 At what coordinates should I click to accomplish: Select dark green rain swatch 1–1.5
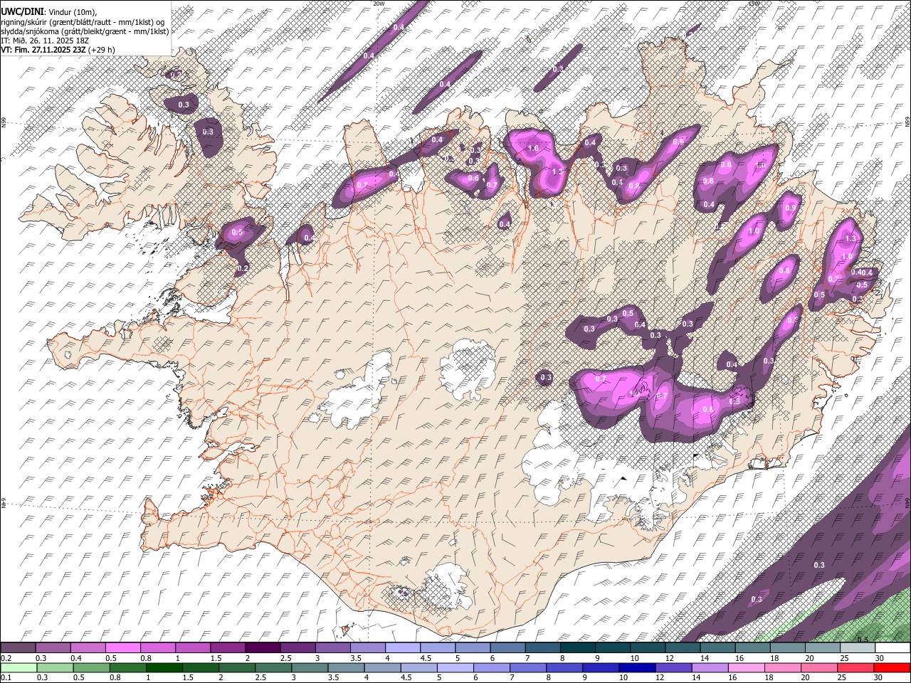(x=164, y=668)
